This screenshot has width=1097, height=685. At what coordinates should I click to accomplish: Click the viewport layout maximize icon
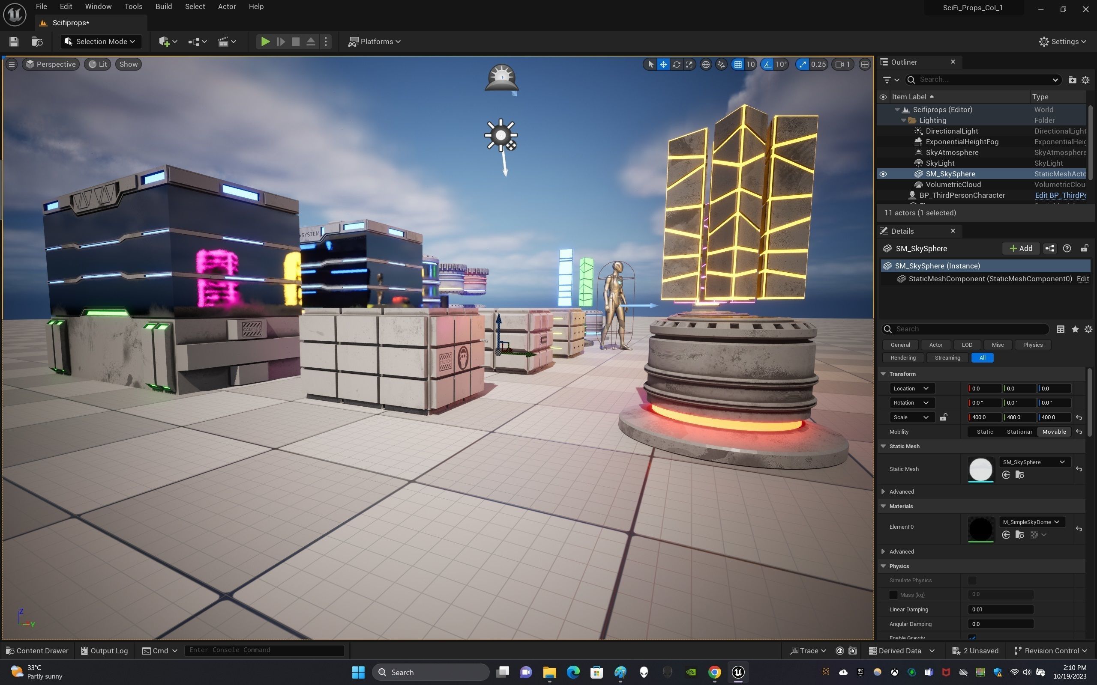coord(864,64)
